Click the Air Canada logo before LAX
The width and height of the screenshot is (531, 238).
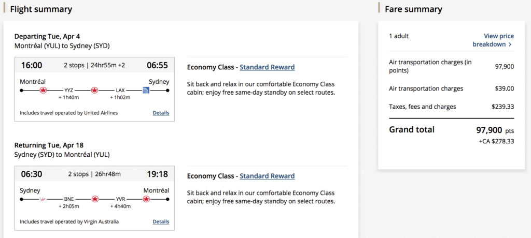(x=94, y=90)
